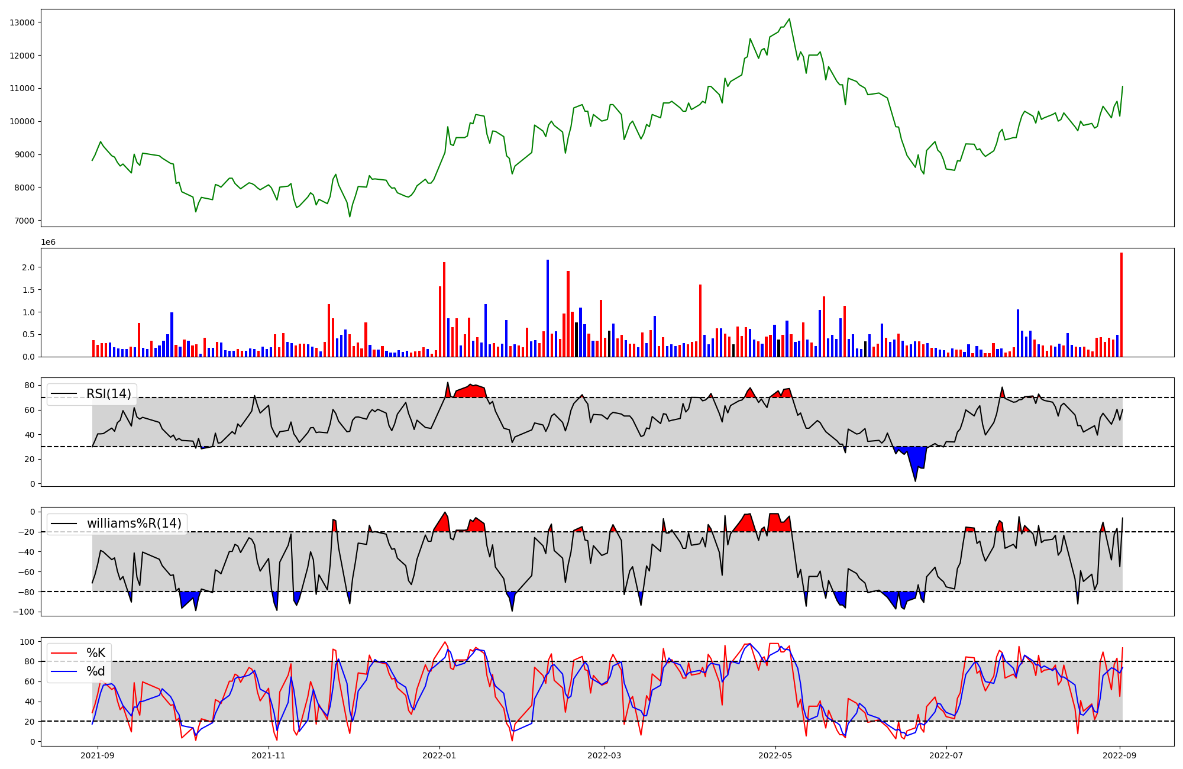Click the blue %d legend line sample

tap(64, 671)
